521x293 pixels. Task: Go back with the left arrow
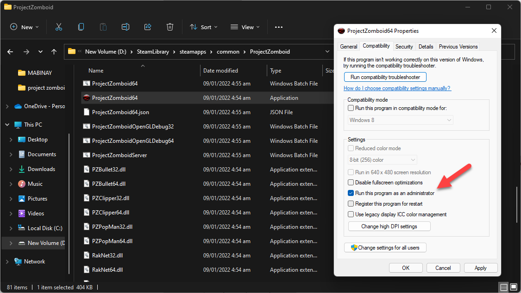click(10, 52)
